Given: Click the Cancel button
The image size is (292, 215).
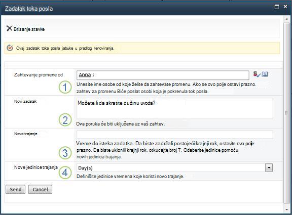Looking at the screenshot, I should [x=40, y=189].
